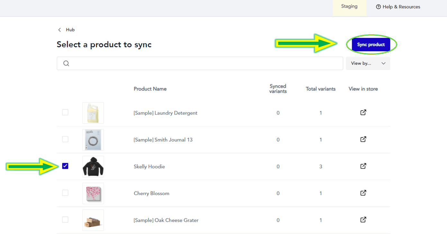The height and width of the screenshot is (234, 447).
Task: Select '[Sample] Oak Cheese Grater' name text
Action: [166, 220]
